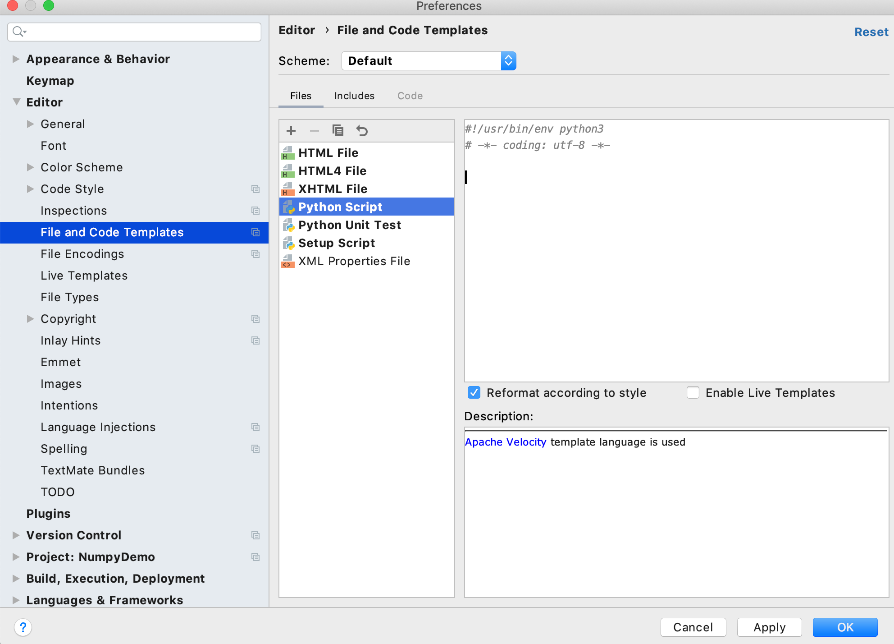The image size is (894, 644).
Task: Uncheck Reformat according to style
Action: coord(474,393)
